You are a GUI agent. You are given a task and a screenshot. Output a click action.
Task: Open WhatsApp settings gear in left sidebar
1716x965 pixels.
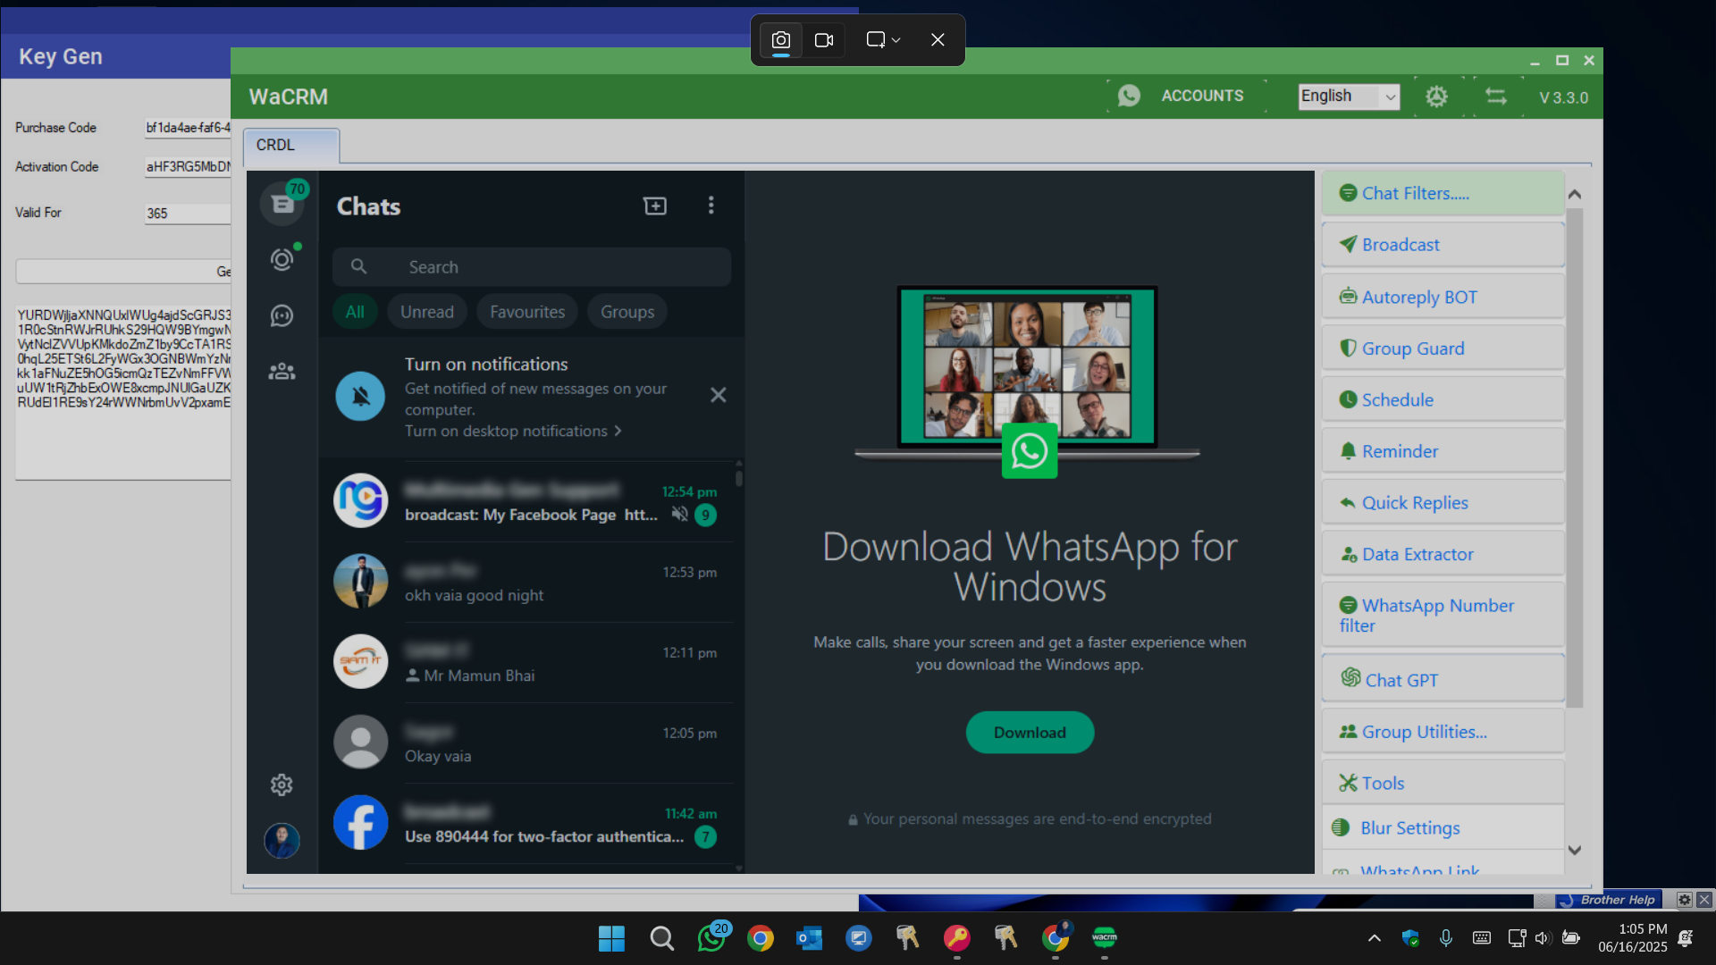282,785
